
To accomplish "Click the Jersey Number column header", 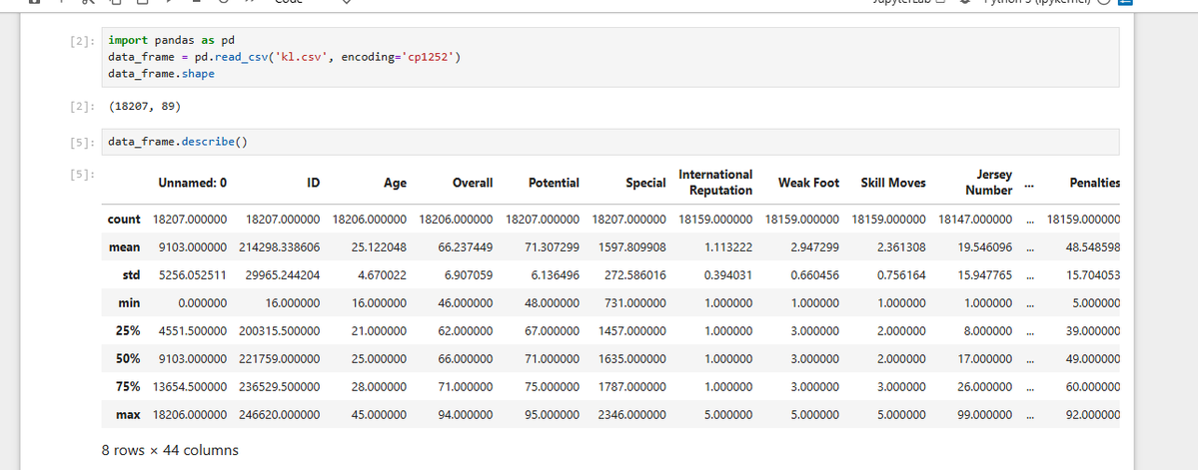I will coord(988,183).
